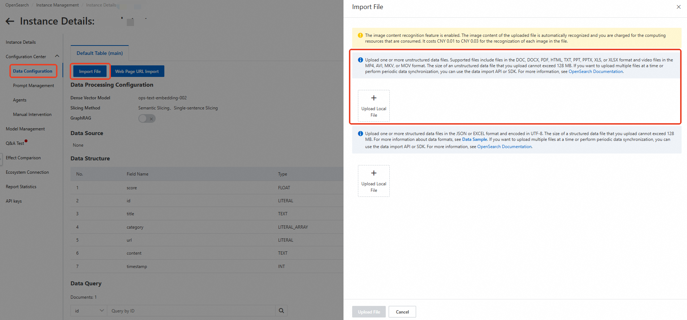Image resolution: width=687 pixels, height=320 pixels.
Task: Click OpenSearch in the breadcrumb
Action: coord(17,5)
